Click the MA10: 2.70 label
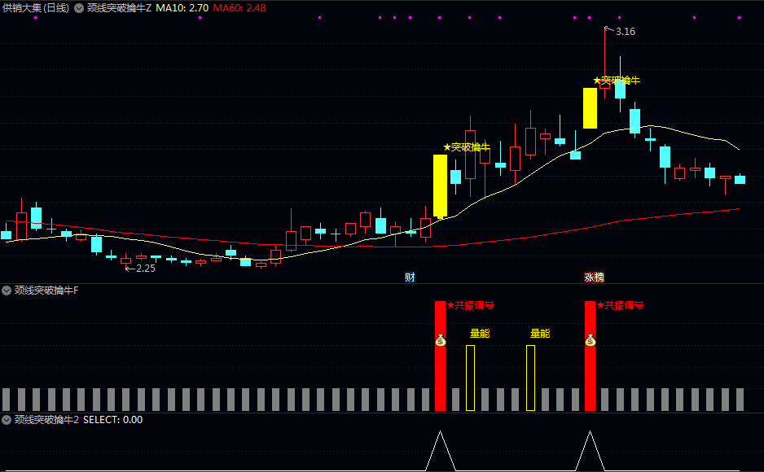Viewport: 764px width, 472px height. coord(182,8)
